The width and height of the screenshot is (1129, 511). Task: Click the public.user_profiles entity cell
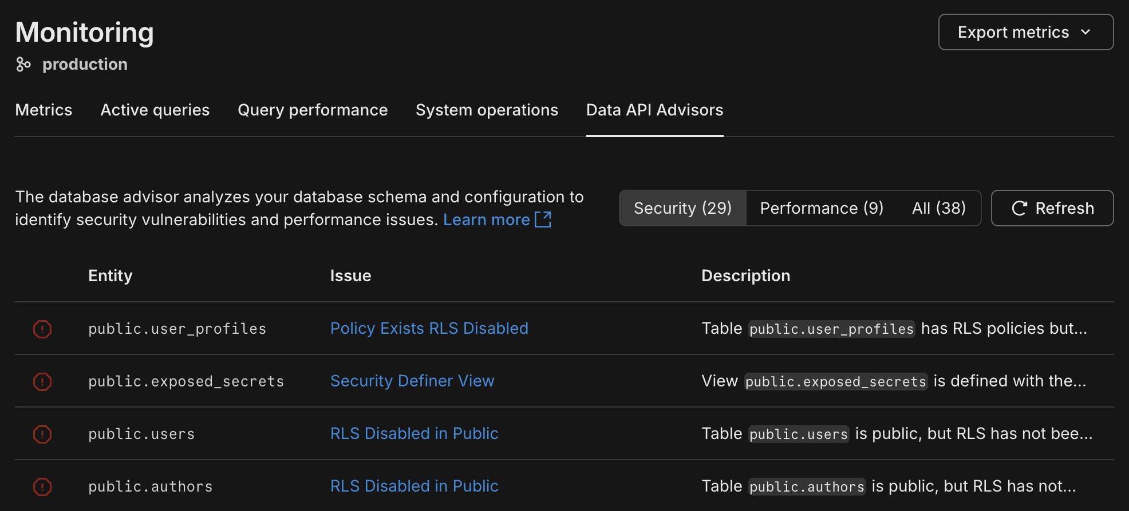click(177, 329)
